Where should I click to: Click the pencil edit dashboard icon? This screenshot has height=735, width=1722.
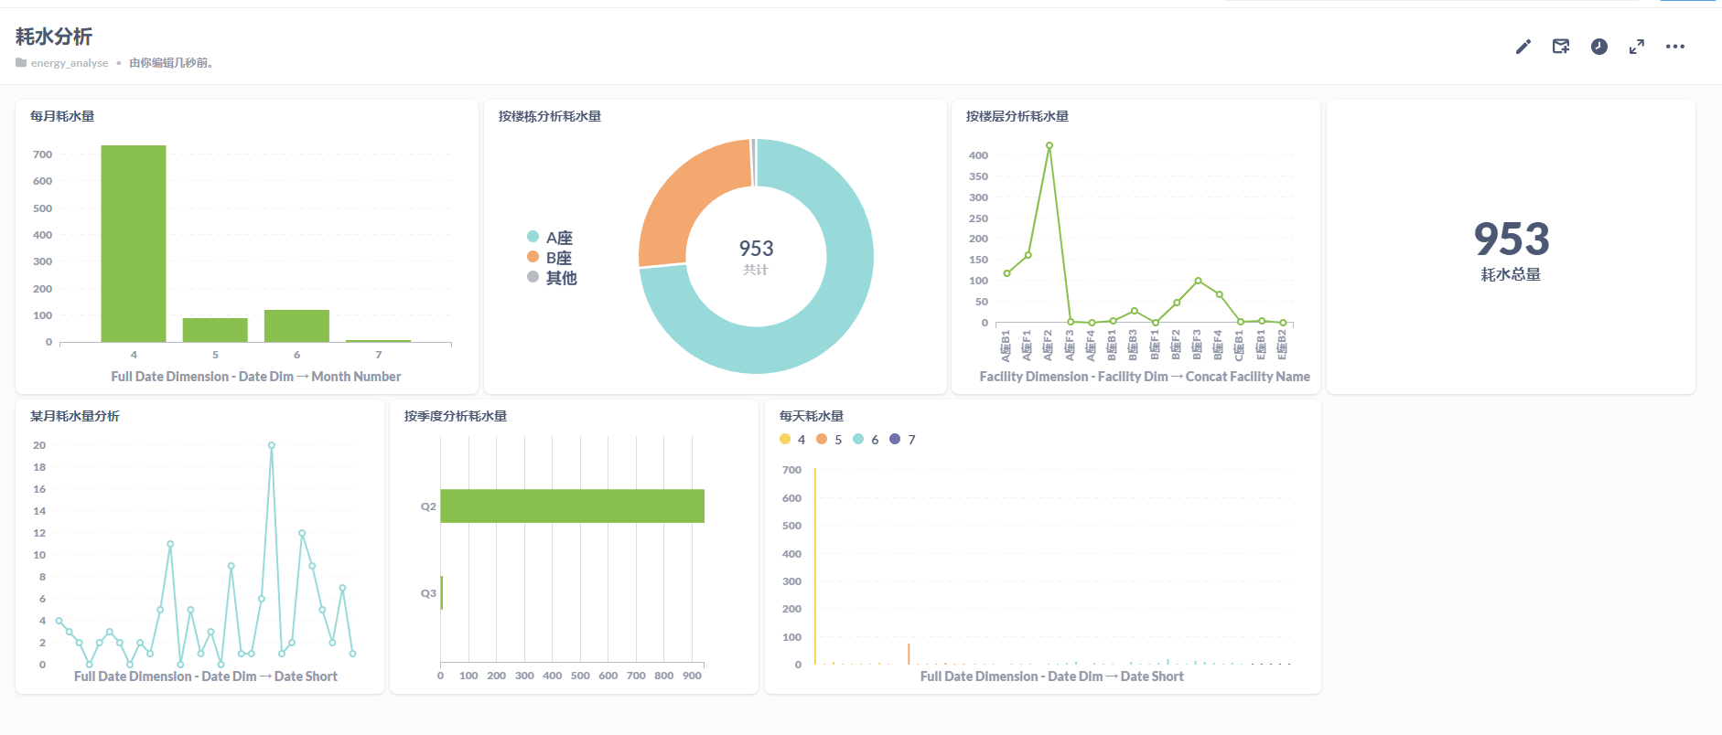(x=1523, y=47)
